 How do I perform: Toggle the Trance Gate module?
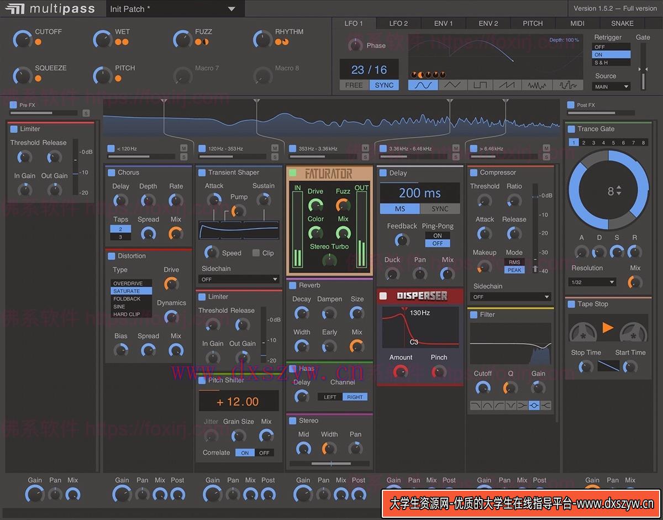[x=572, y=129]
